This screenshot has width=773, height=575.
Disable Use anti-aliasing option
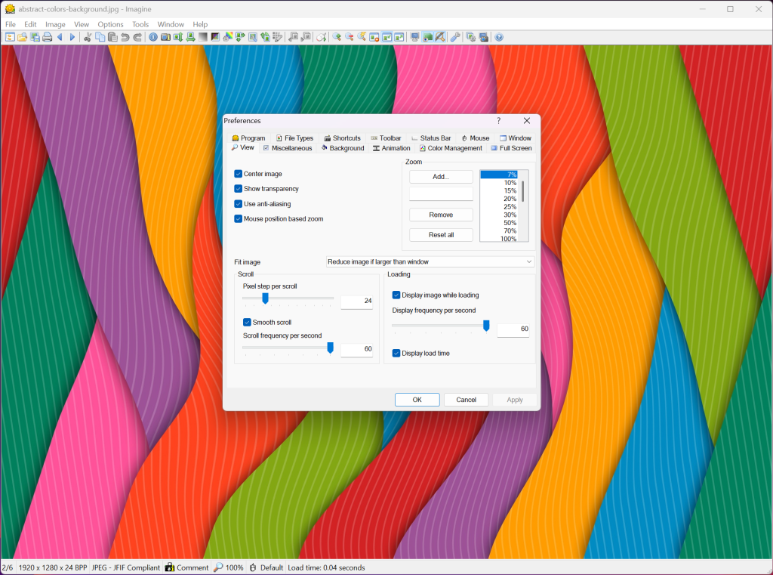click(238, 204)
